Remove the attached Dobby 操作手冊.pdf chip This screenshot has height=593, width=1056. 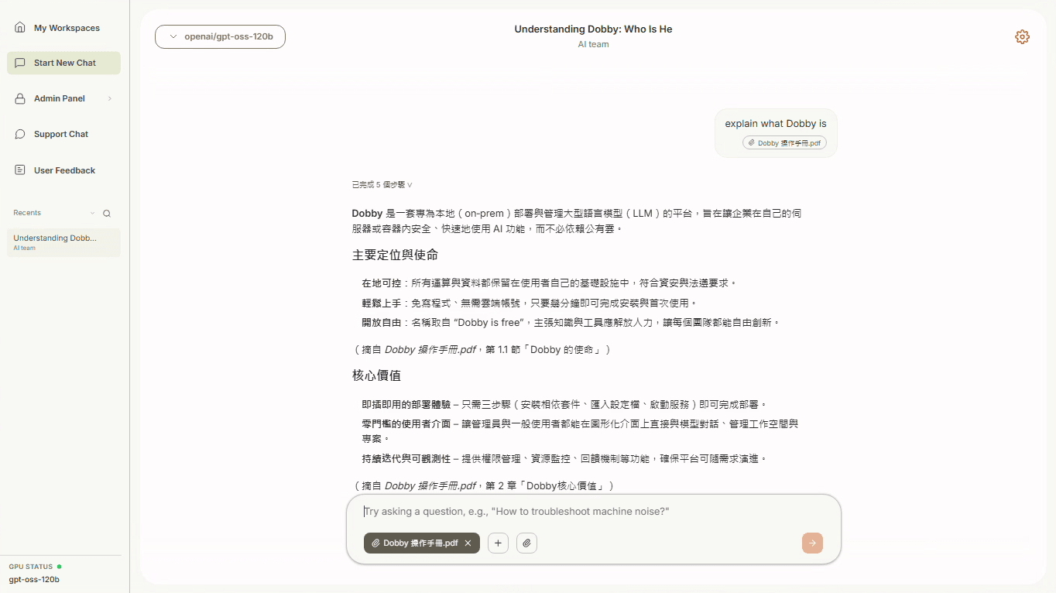tap(468, 543)
